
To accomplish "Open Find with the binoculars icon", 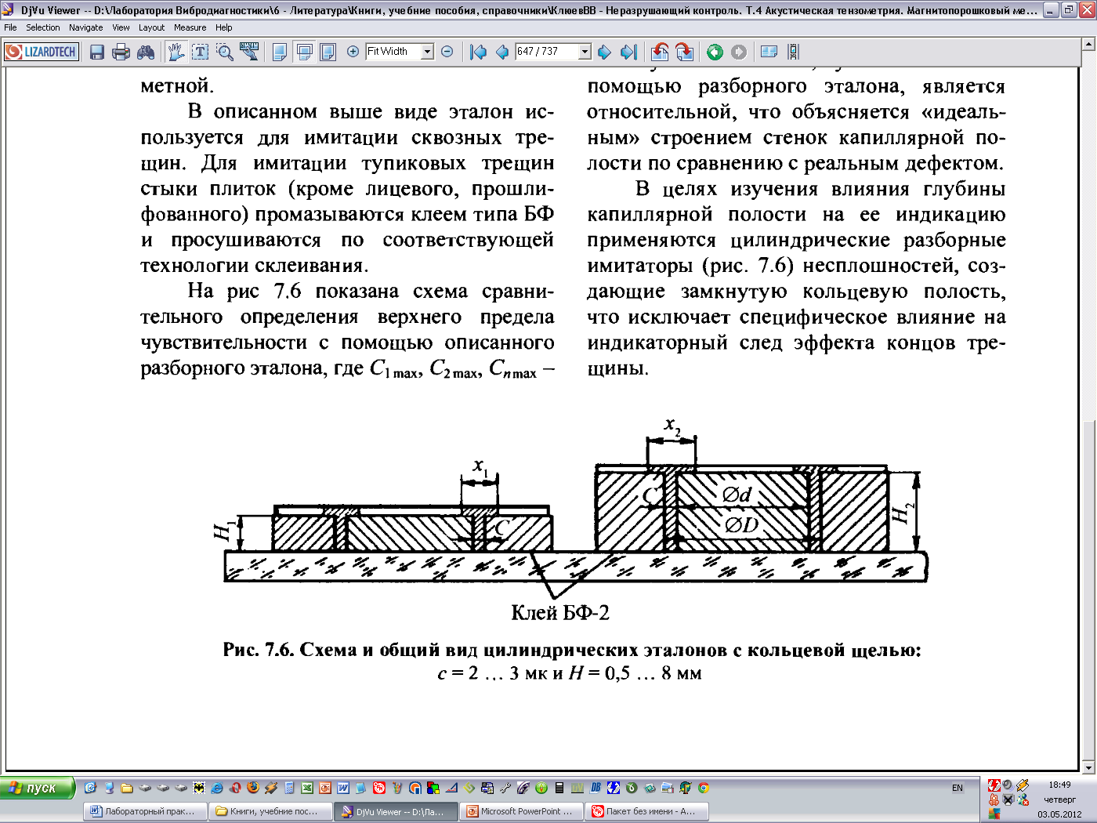I will pos(146,53).
